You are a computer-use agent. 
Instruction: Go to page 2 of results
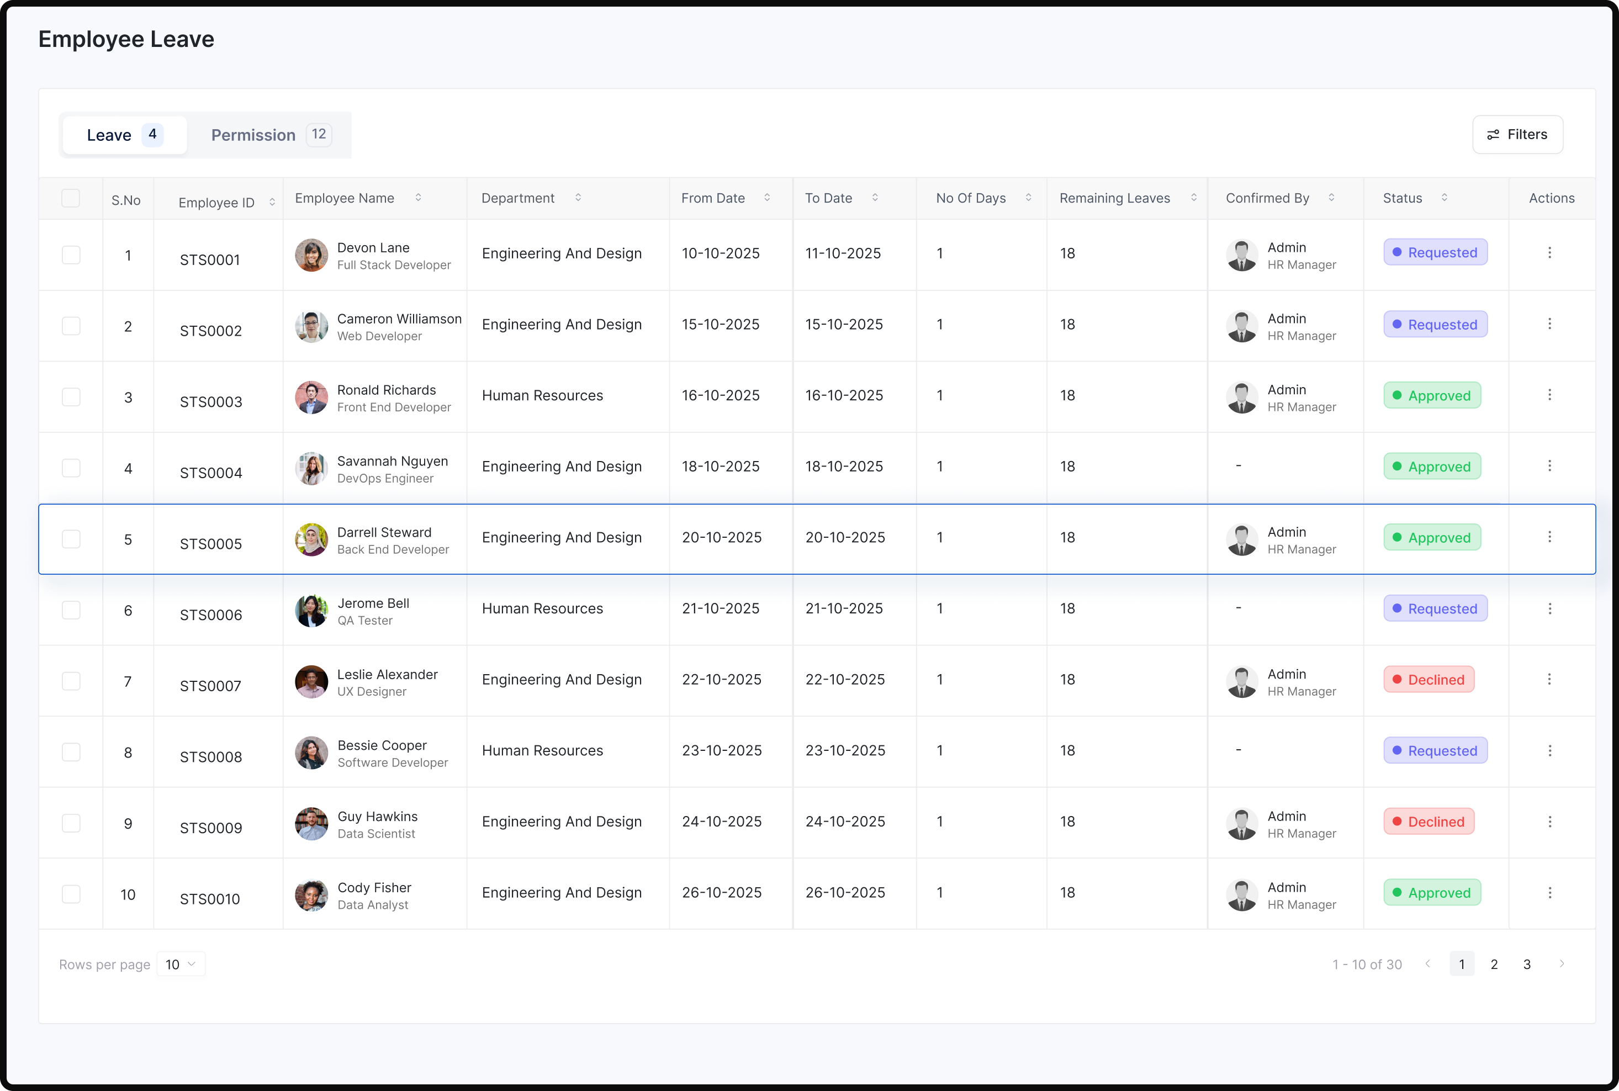pos(1494,963)
